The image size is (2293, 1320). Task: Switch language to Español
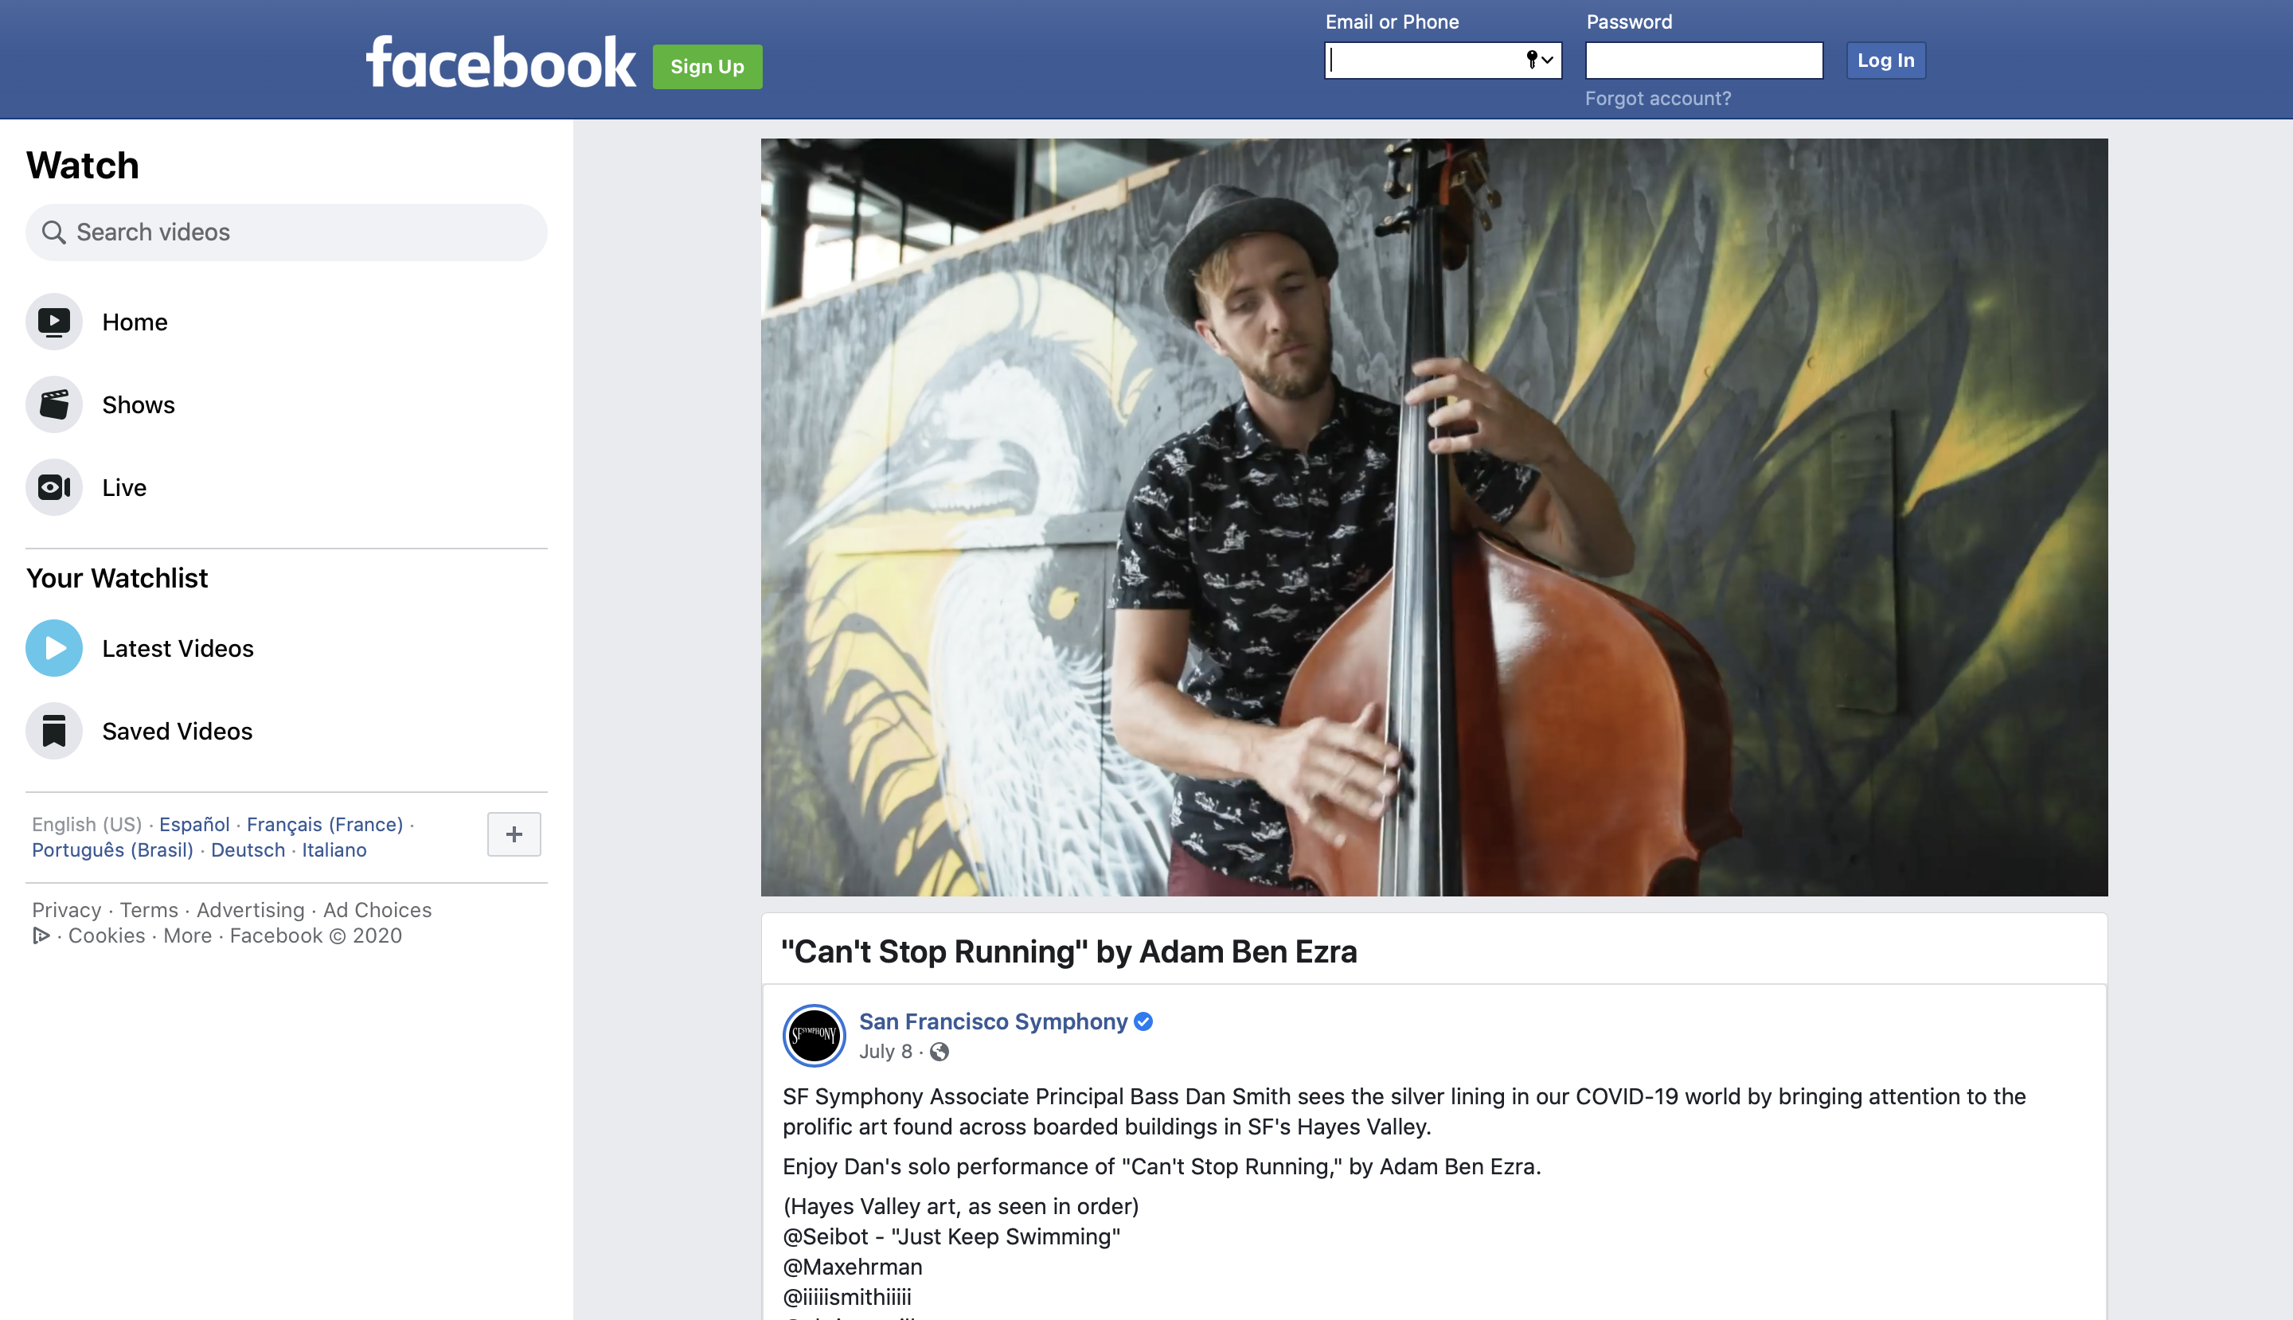194,824
